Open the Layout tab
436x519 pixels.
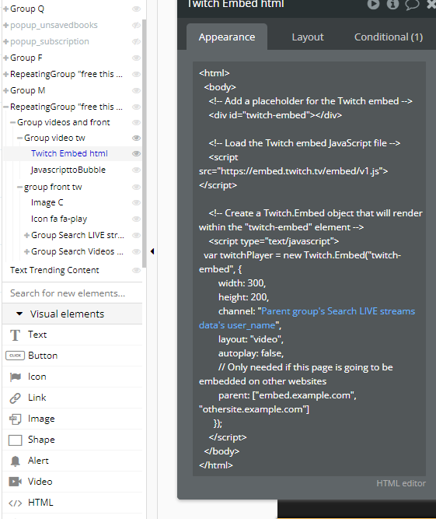[308, 37]
